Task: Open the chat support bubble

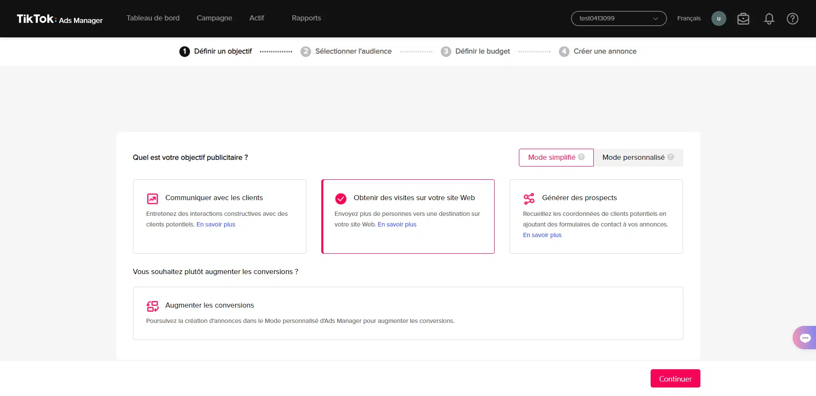Action: [805, 338]
